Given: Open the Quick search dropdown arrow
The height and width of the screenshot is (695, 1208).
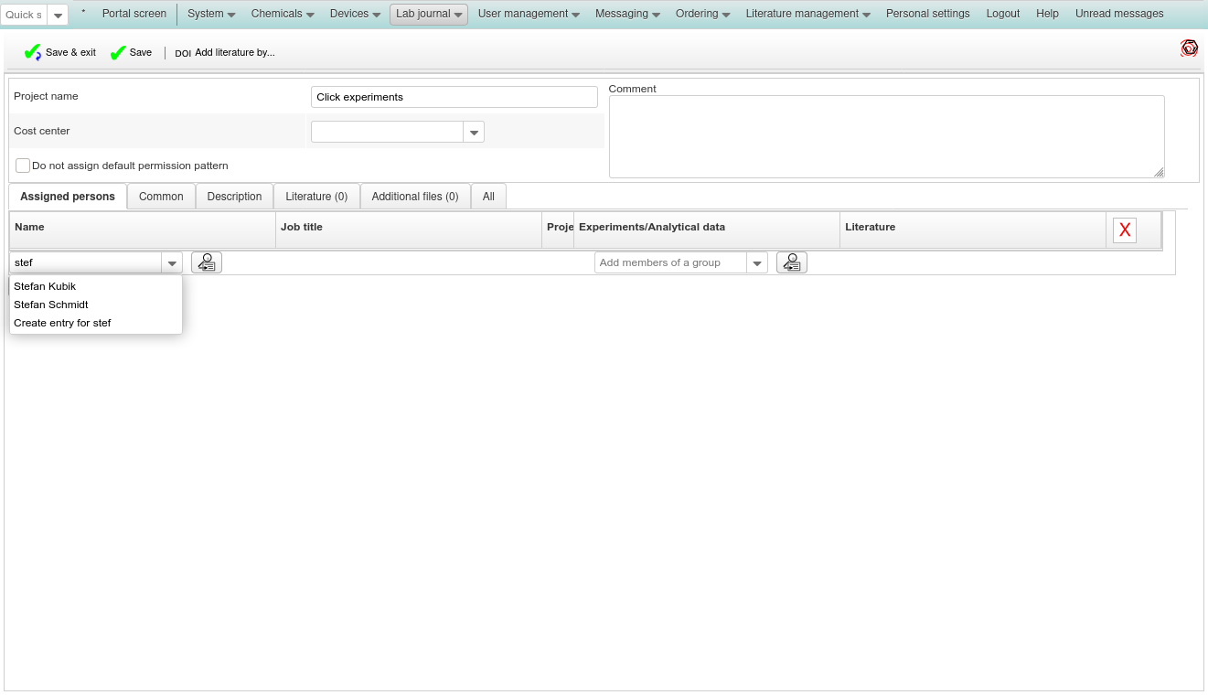Looking at the screenshot, I should 58,15.
